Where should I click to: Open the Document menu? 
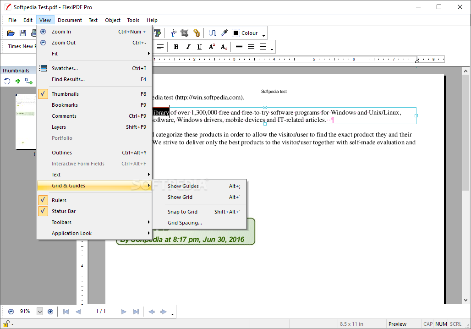coord(70,20)
